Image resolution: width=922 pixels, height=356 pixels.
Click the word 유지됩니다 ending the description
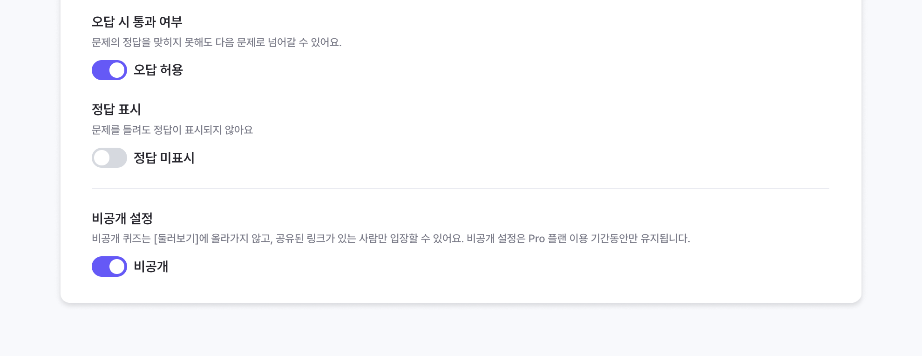click(665, 239)
